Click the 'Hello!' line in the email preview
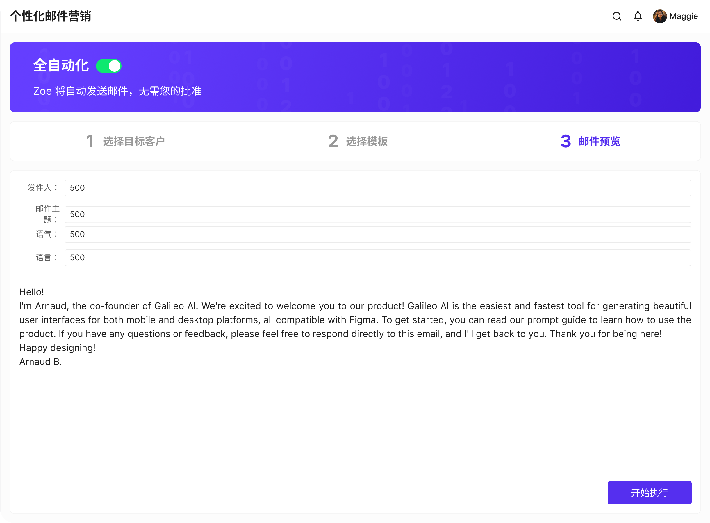Image resolution: width=710 pixels, height=523 pixels. pos(32,292)
